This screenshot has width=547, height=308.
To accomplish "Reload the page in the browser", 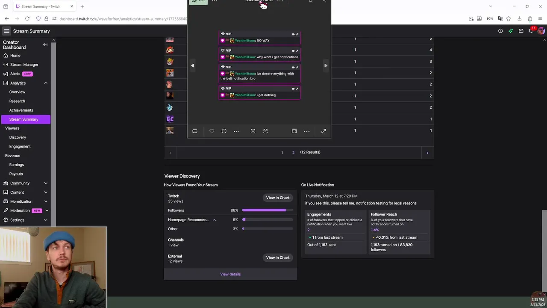I will (x=27, y=18).
